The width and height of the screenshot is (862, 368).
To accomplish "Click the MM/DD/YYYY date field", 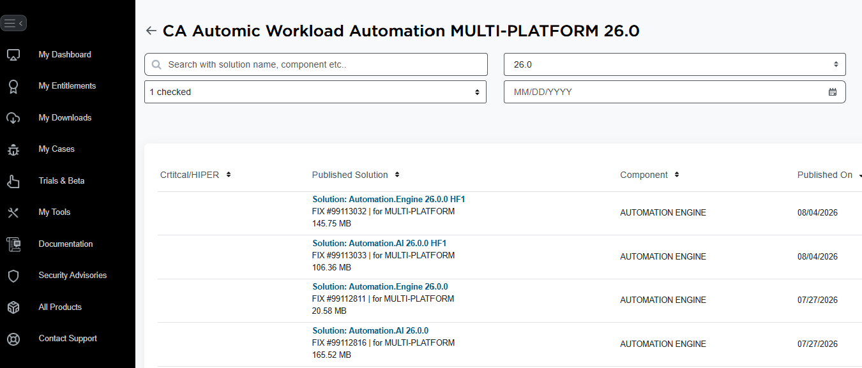I will pyautogui.click(x=675, y=92).
